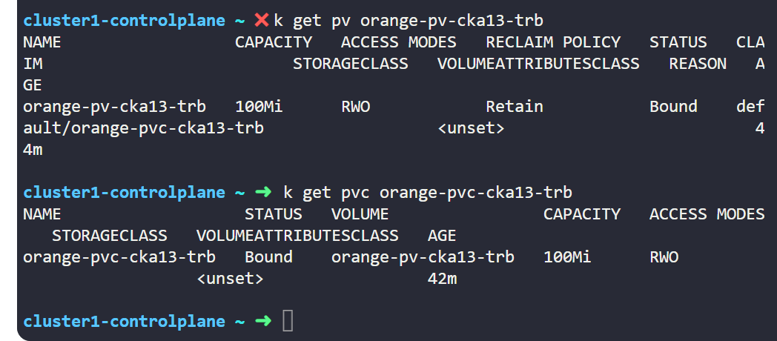Image resolution: width=777 pixels, height=341 pixels.
Task: Click the RECLAIM POLICY column header
Action: (553, 42)
